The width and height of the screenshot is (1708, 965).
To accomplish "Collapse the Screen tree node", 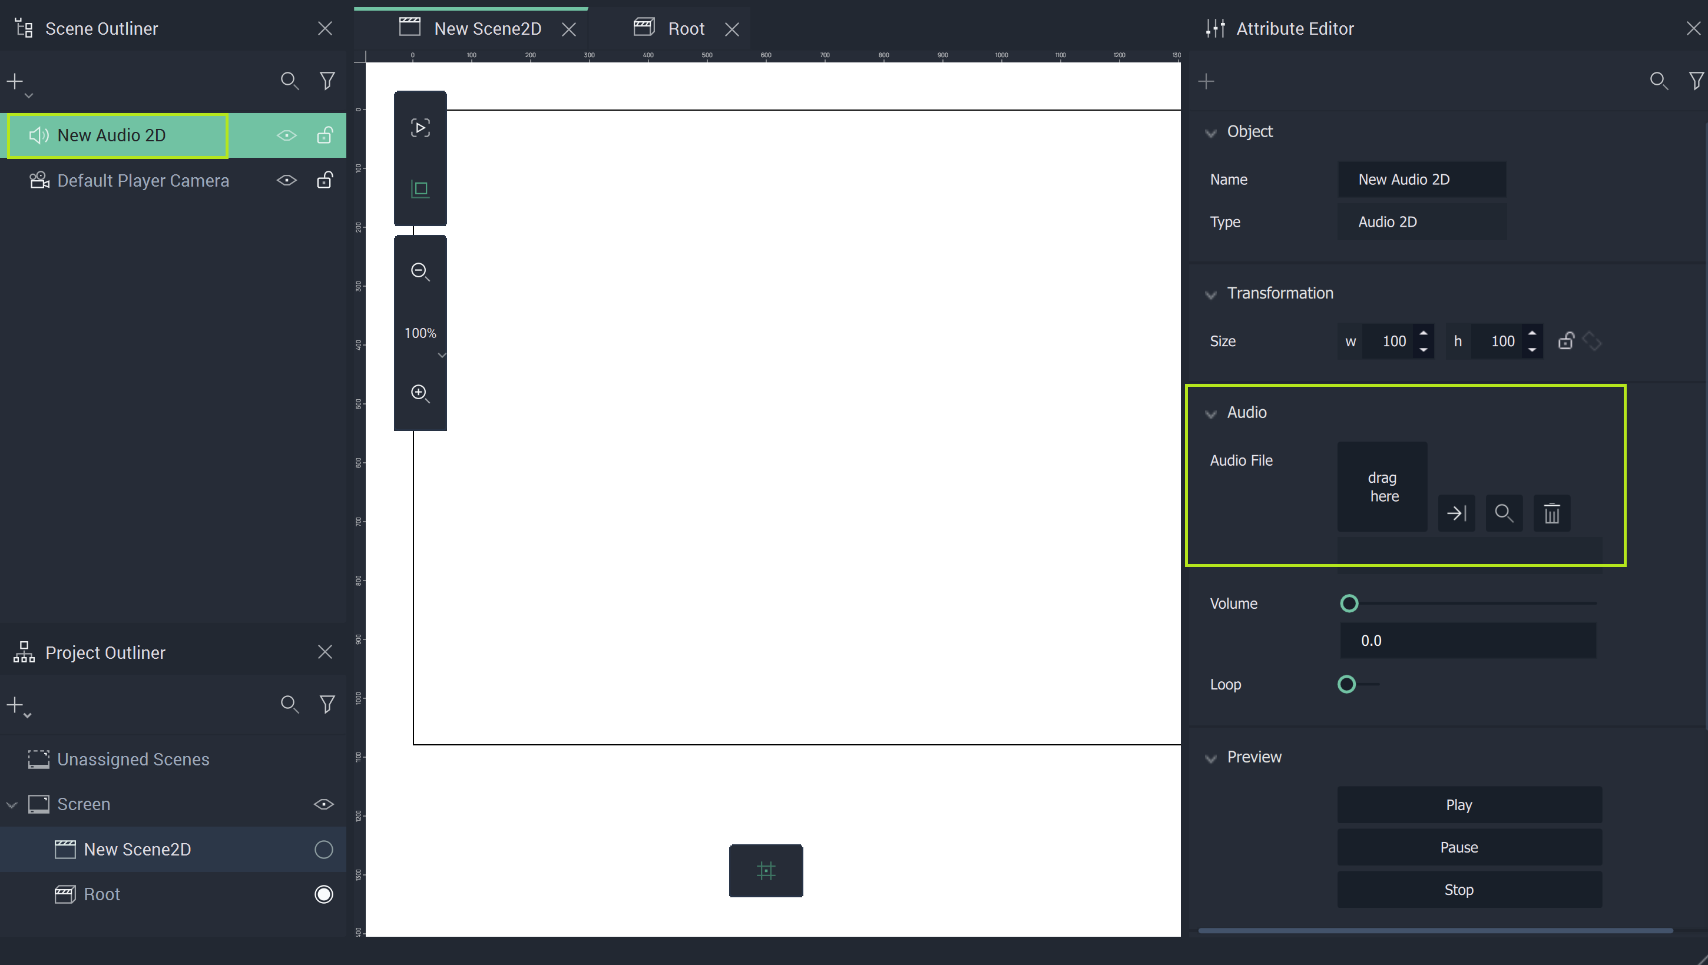I will (12, 805).
